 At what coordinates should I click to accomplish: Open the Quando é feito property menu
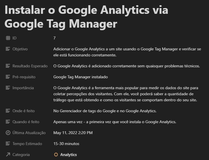pyautogui.click(x=26, y=122)
